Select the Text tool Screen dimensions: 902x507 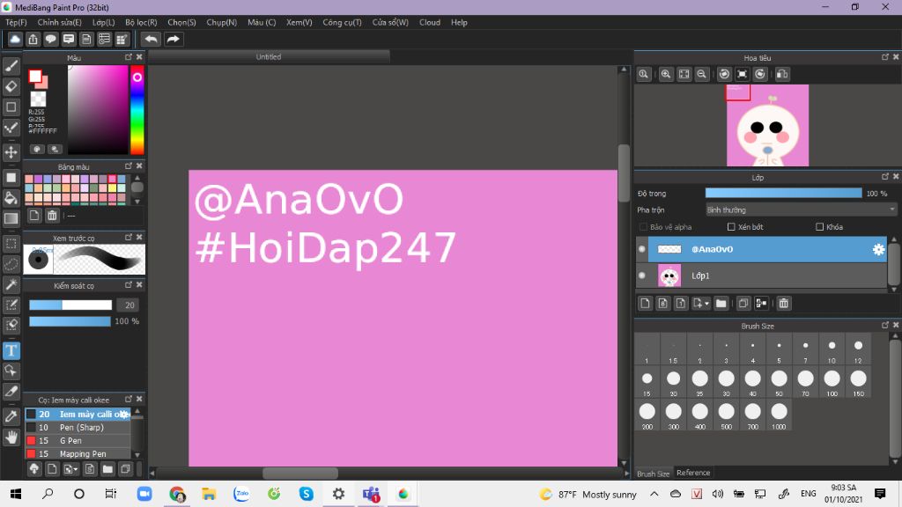coord(11,350)
